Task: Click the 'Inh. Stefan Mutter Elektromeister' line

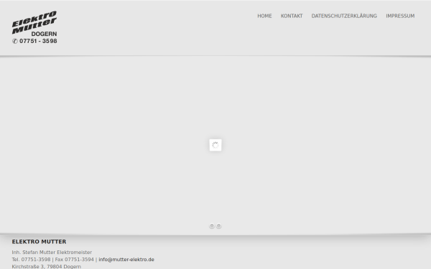Action: pyautogui.click(x=52, y=252)
